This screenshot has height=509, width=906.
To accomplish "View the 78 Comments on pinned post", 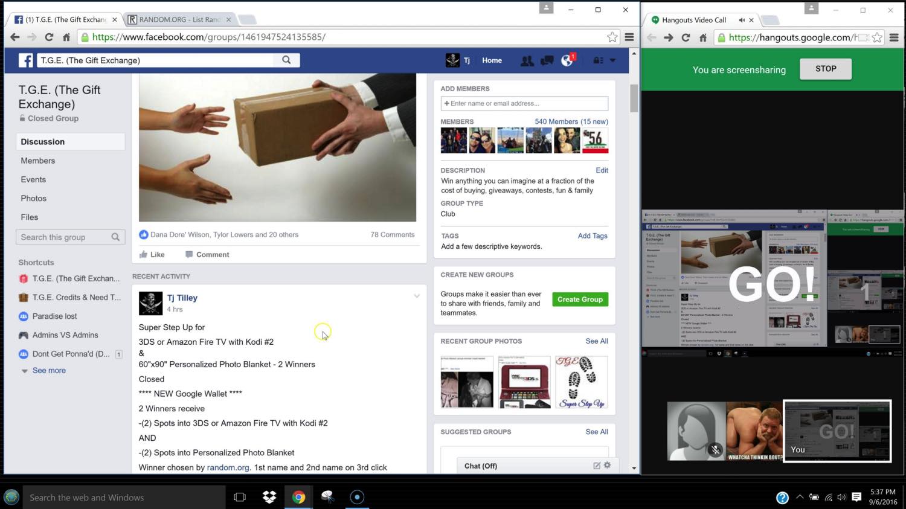I will 393,235.
